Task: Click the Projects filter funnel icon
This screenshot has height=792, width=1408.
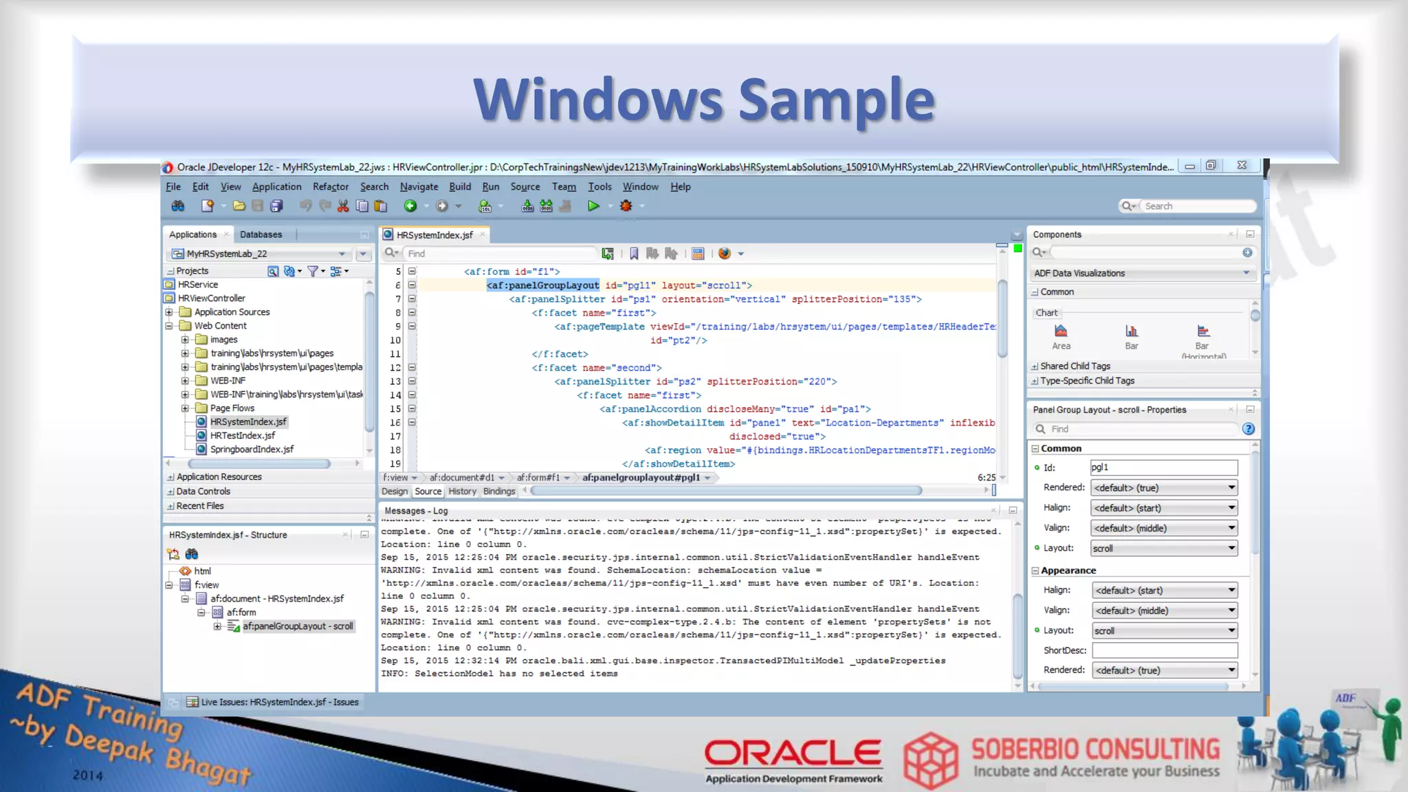Action: click(313, 271)
